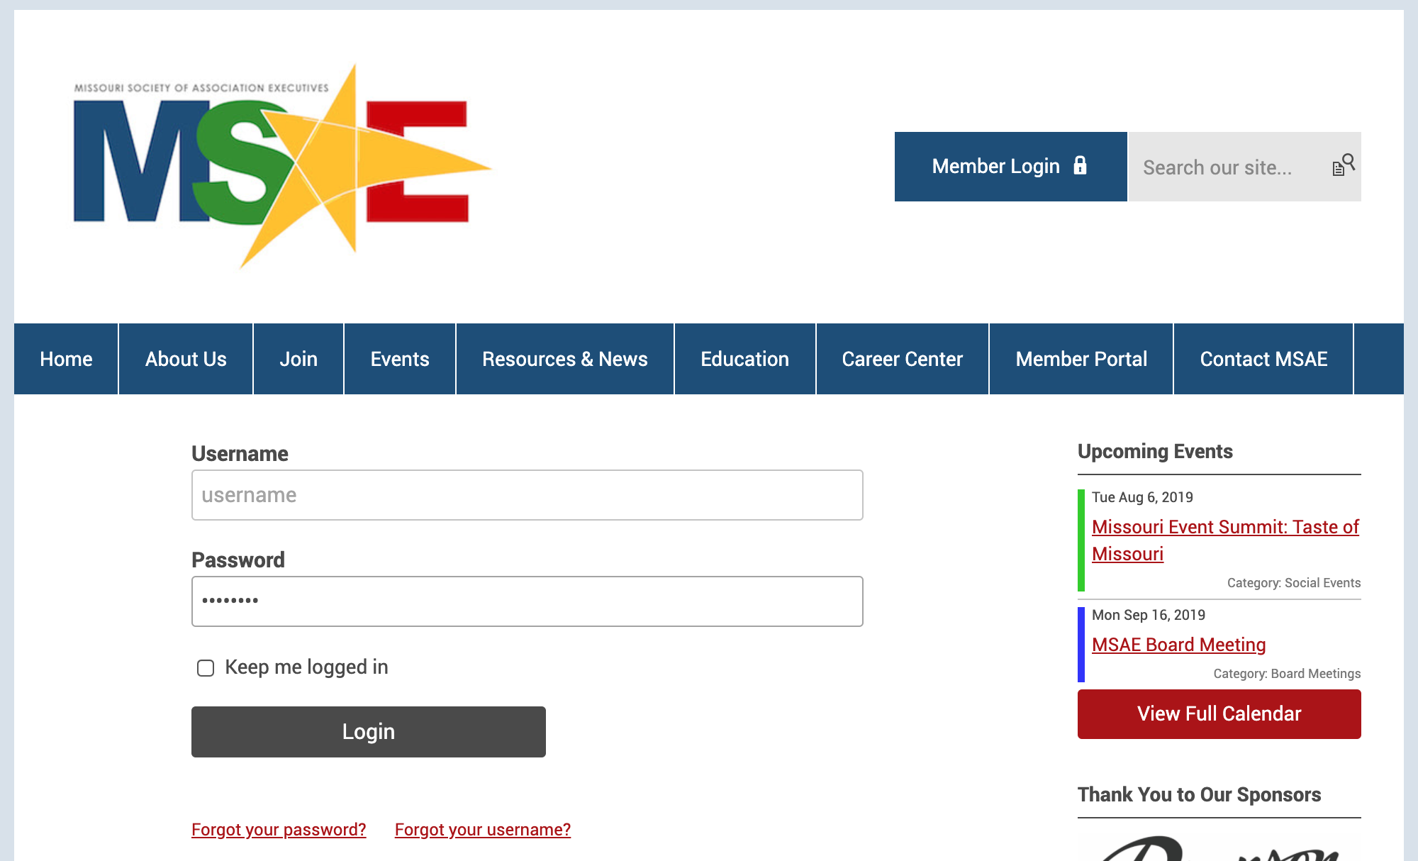Click the Mon Sep 16, 2019 date text
Viewport: 1418px width, 861px height.
(x=1149, y=615)
